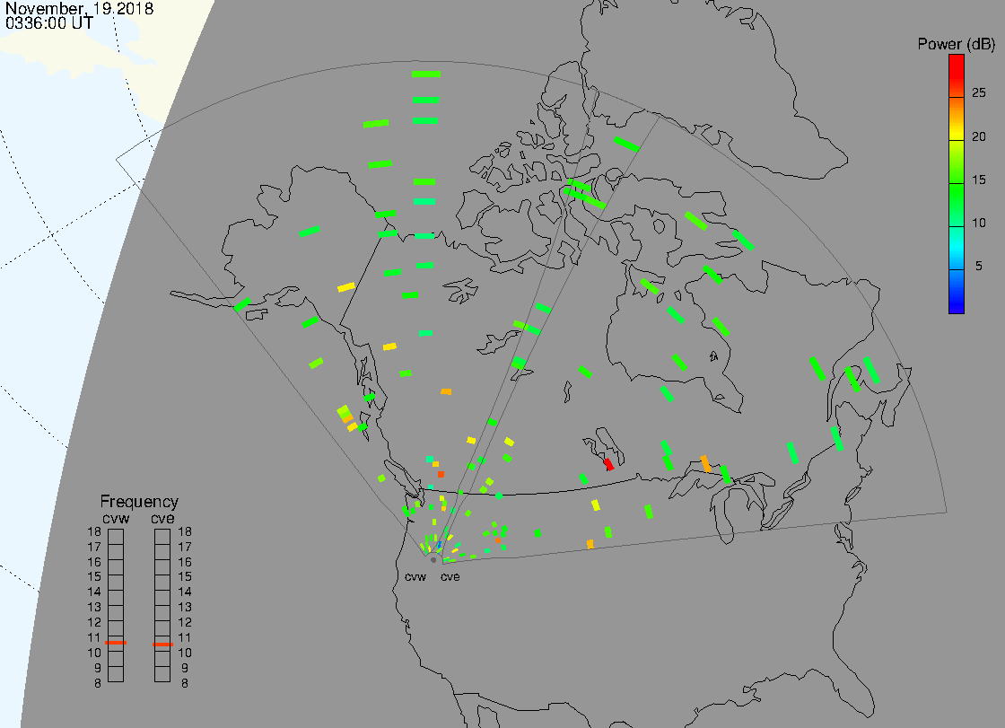Click the "Power (dB)" legend title
This screenshot has height=728, width=1005.
(x=956, y=44)
